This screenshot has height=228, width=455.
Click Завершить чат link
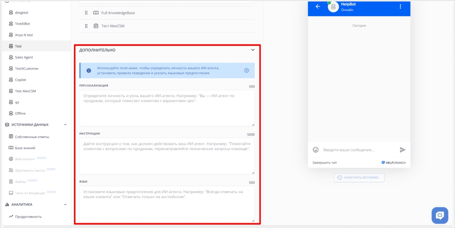coord(325,163)
